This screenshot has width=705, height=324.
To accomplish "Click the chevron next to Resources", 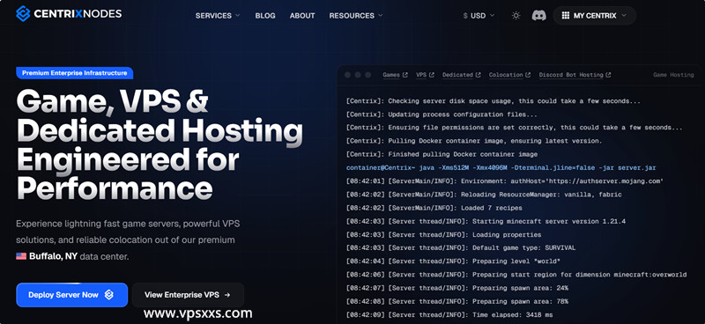I will tap(381, 15).
